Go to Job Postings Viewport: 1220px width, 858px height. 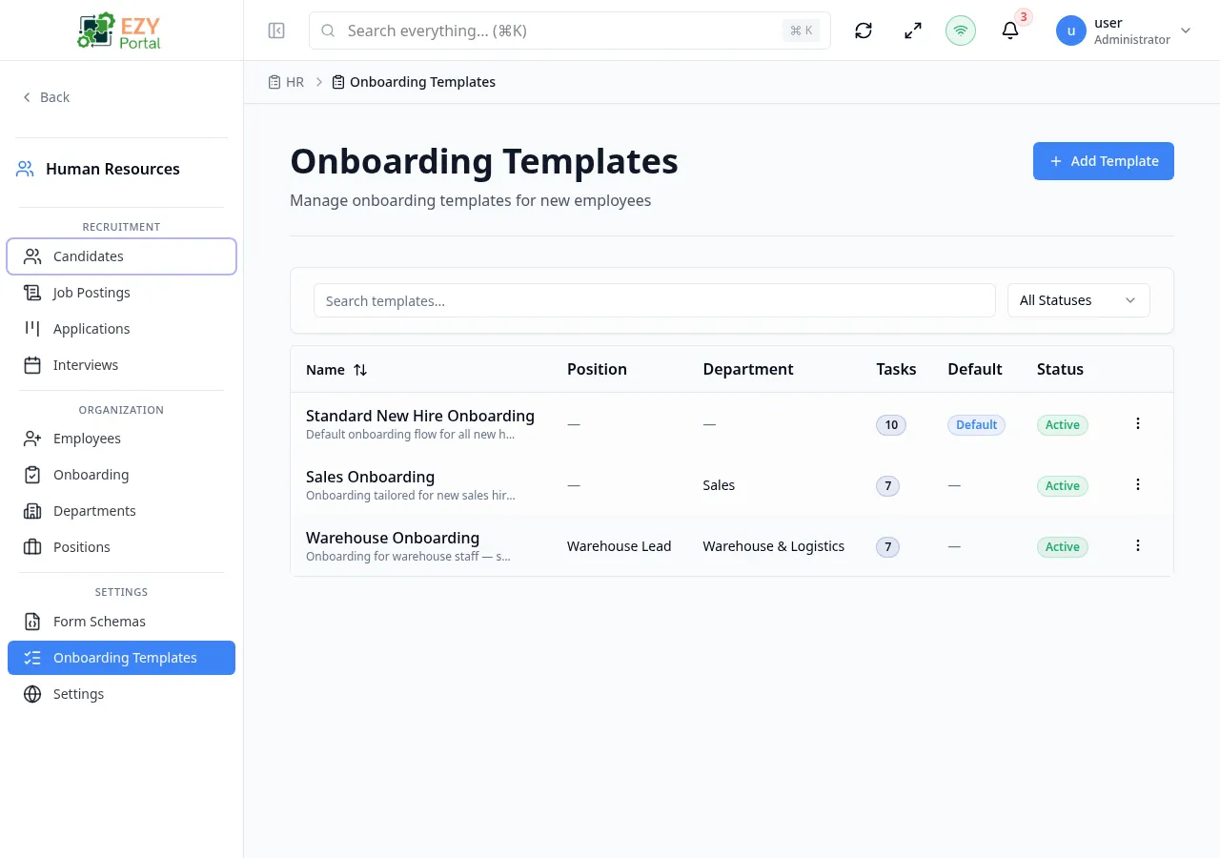(x=121, y=293)
